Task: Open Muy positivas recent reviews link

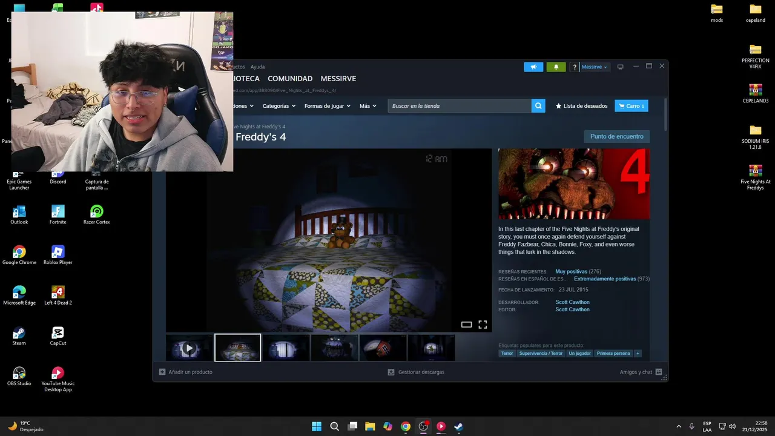Action: pyautogui.click(x=571, y=271)
